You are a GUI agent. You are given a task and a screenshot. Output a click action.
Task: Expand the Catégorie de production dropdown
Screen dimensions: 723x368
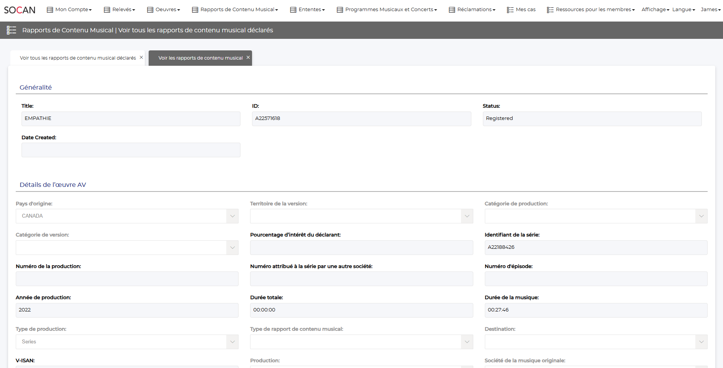click(x=701, y=216)
